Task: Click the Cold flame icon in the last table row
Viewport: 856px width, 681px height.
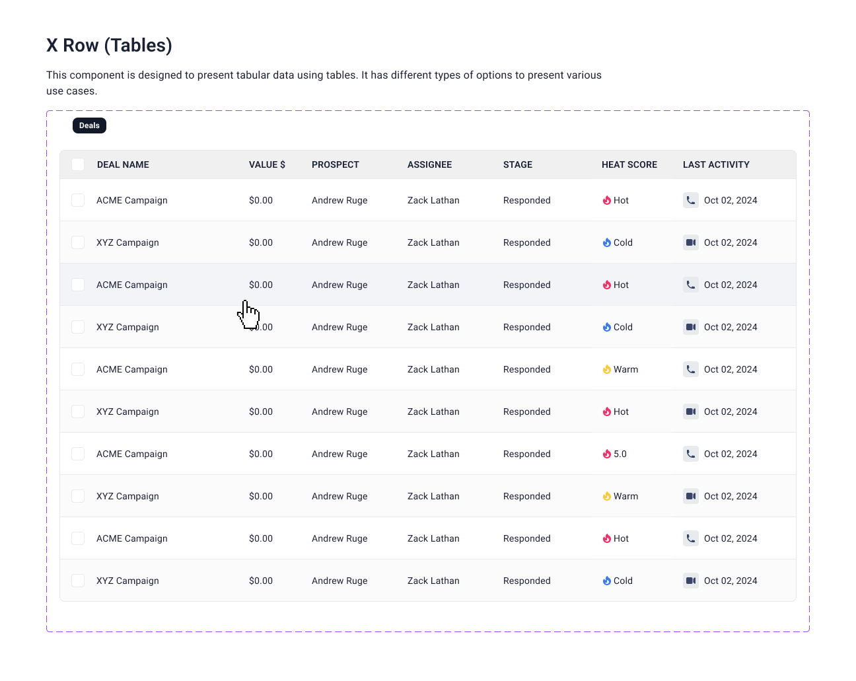Action: [x=607, y=581]
